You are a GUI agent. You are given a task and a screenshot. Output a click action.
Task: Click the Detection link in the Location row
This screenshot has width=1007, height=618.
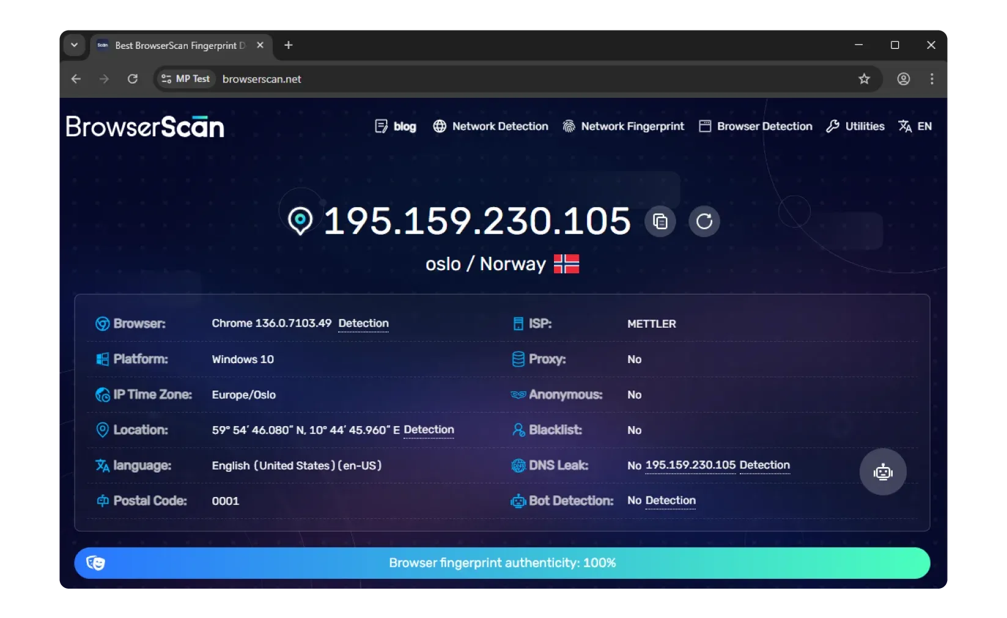(429, 430)
